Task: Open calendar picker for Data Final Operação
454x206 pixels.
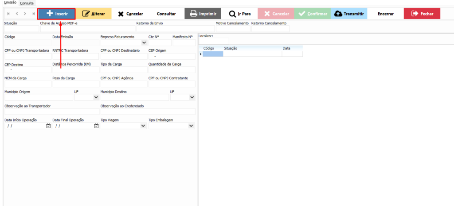Action: 96,126
